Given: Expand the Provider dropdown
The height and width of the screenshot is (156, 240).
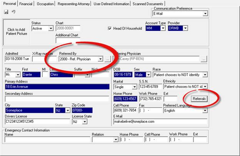Looking at the screenshot, I should [x=185, y=28].
